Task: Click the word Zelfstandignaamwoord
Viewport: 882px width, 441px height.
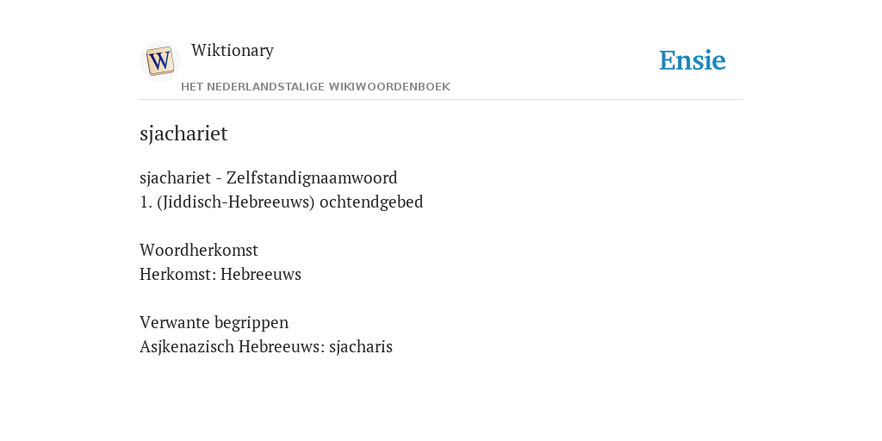Action: 312,178
